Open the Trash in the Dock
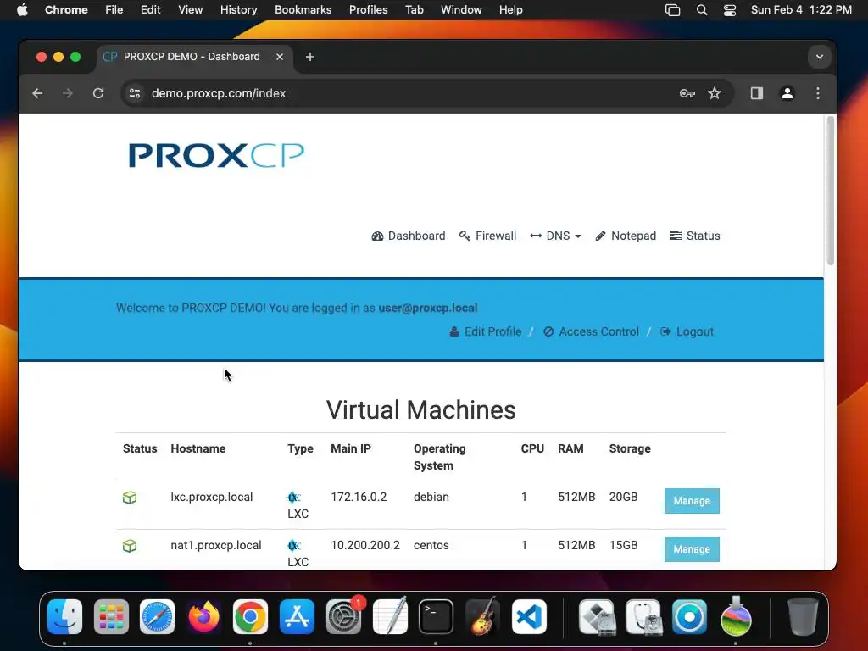This screenshot has height=651, width=868. click(803, 617)
